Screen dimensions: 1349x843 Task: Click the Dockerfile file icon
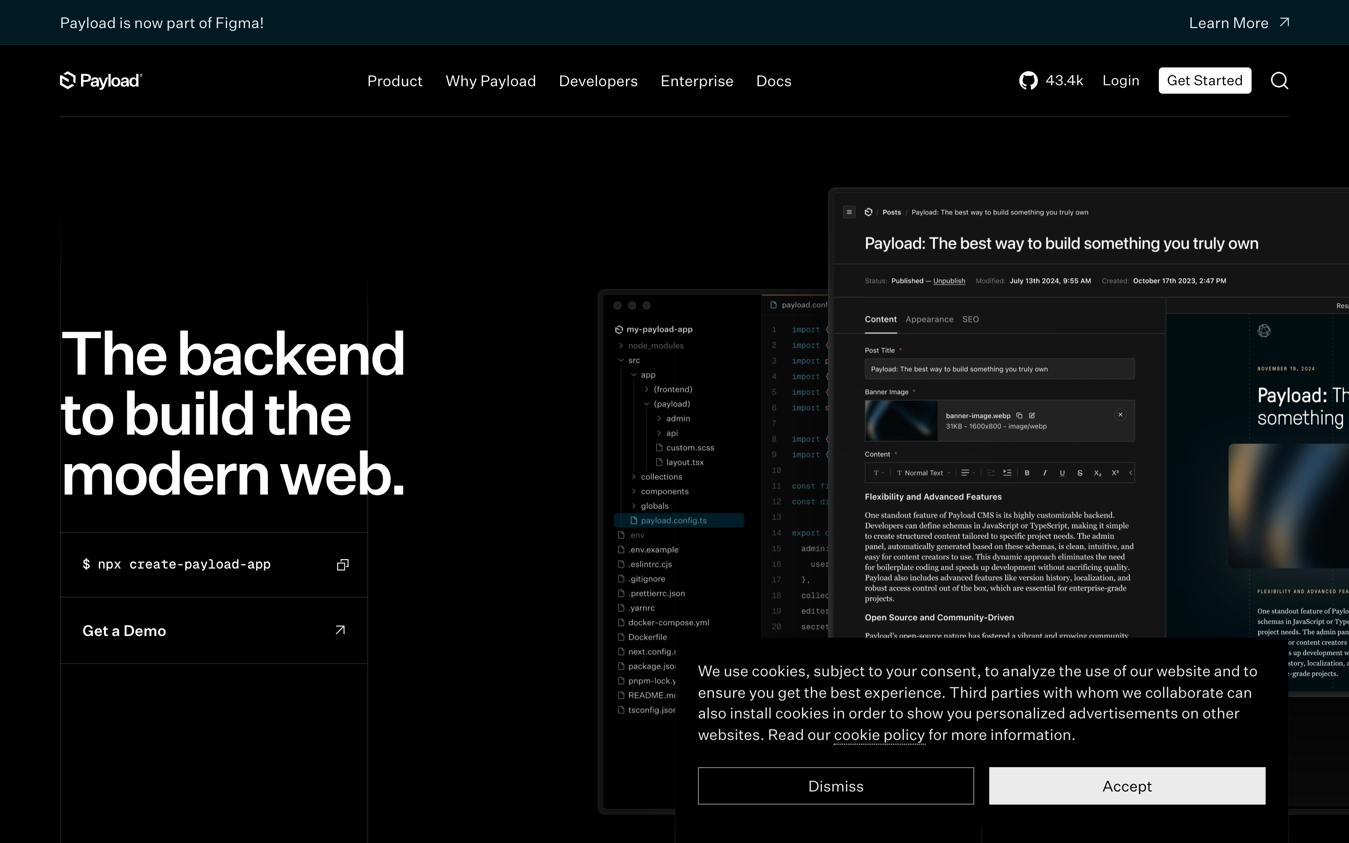coord(621,637)
